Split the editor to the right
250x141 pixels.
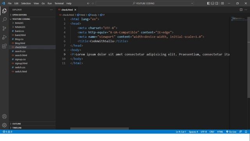tap(241, 10)
